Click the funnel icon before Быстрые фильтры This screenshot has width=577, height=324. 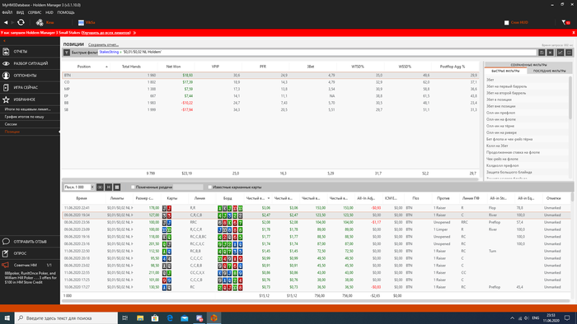click(x=67, y=53)
